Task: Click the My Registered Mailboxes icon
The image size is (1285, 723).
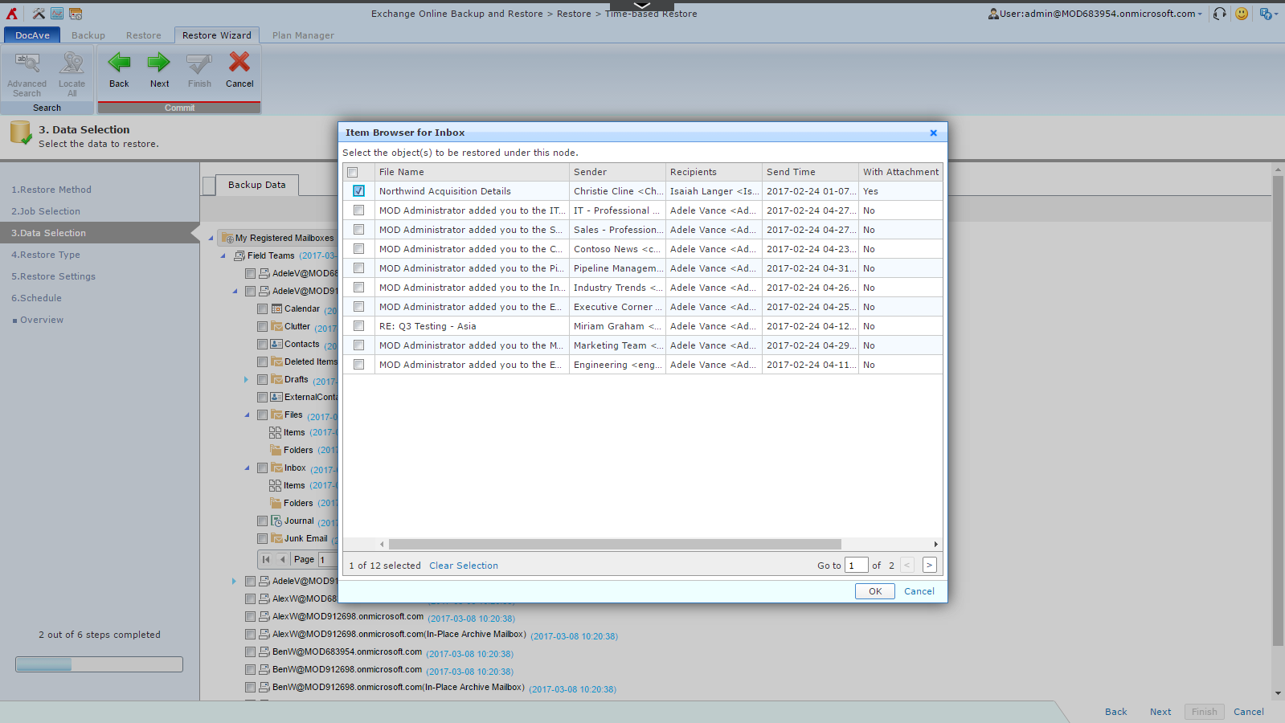Action: point(227,238)
